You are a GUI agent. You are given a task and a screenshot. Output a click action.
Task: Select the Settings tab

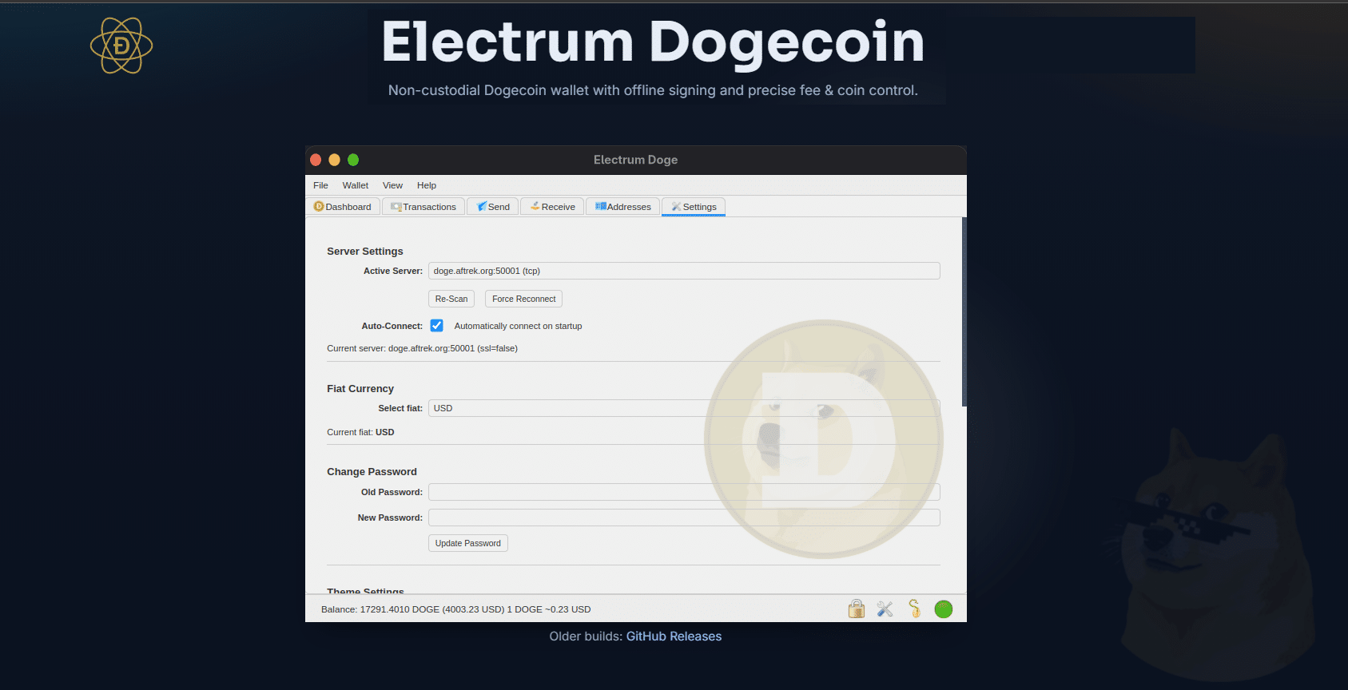point(694,207)
